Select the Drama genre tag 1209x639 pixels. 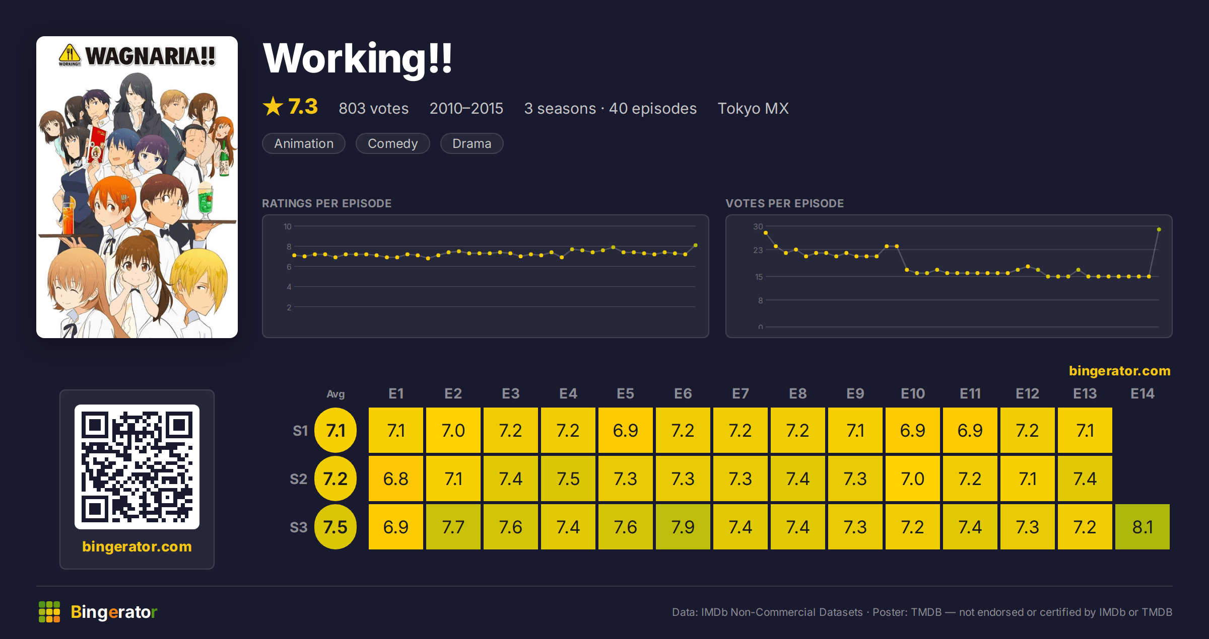[472, 143]
